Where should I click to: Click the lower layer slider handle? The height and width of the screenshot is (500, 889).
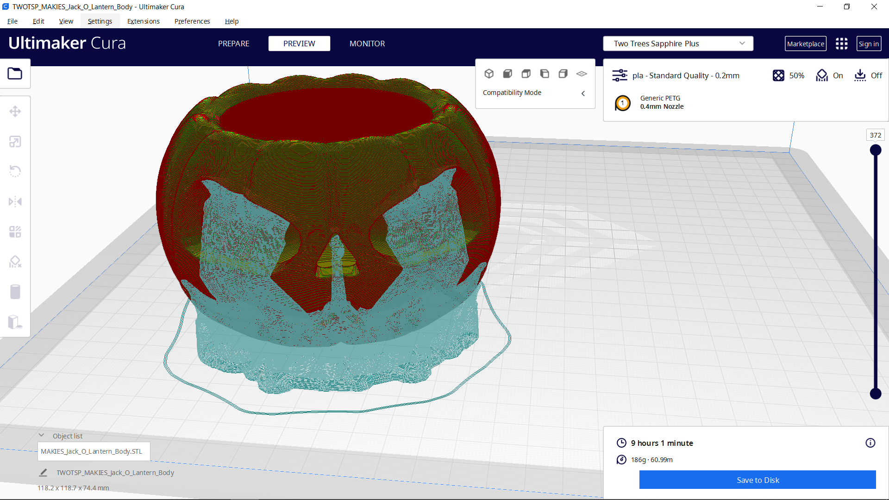pyautogui.click(x=876, y=394)
